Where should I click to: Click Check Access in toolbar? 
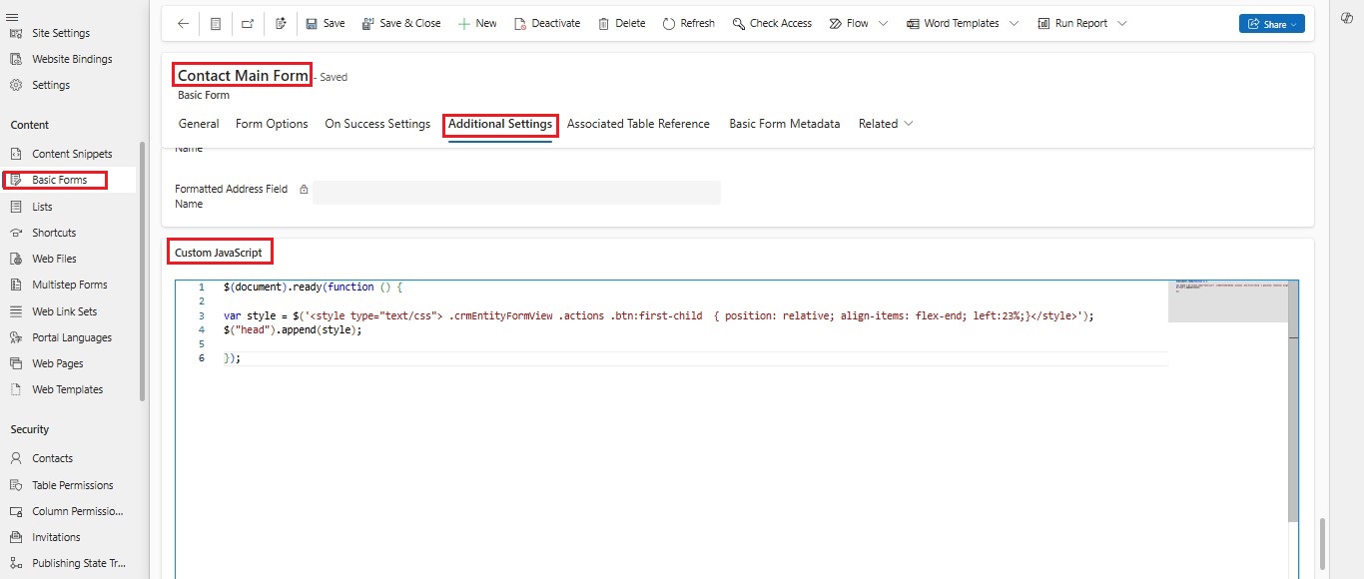772,23
